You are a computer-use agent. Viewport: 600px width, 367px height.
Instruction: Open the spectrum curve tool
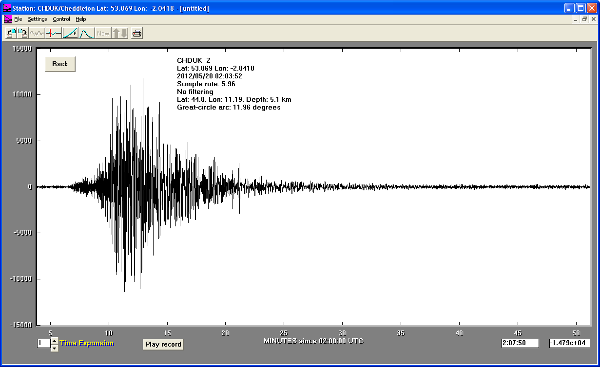pyautogui.click(x=86, y=33)
